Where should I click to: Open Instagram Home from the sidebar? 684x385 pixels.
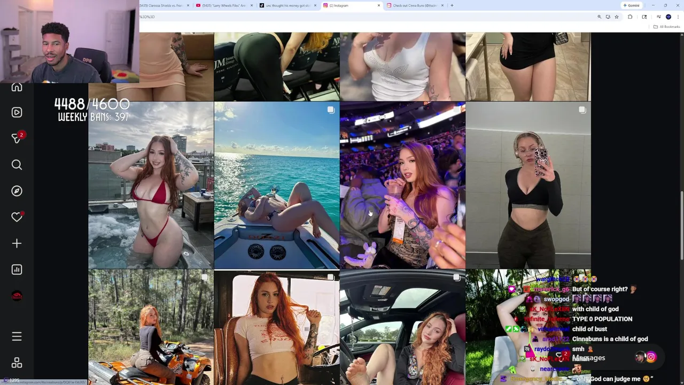(17, 87)
